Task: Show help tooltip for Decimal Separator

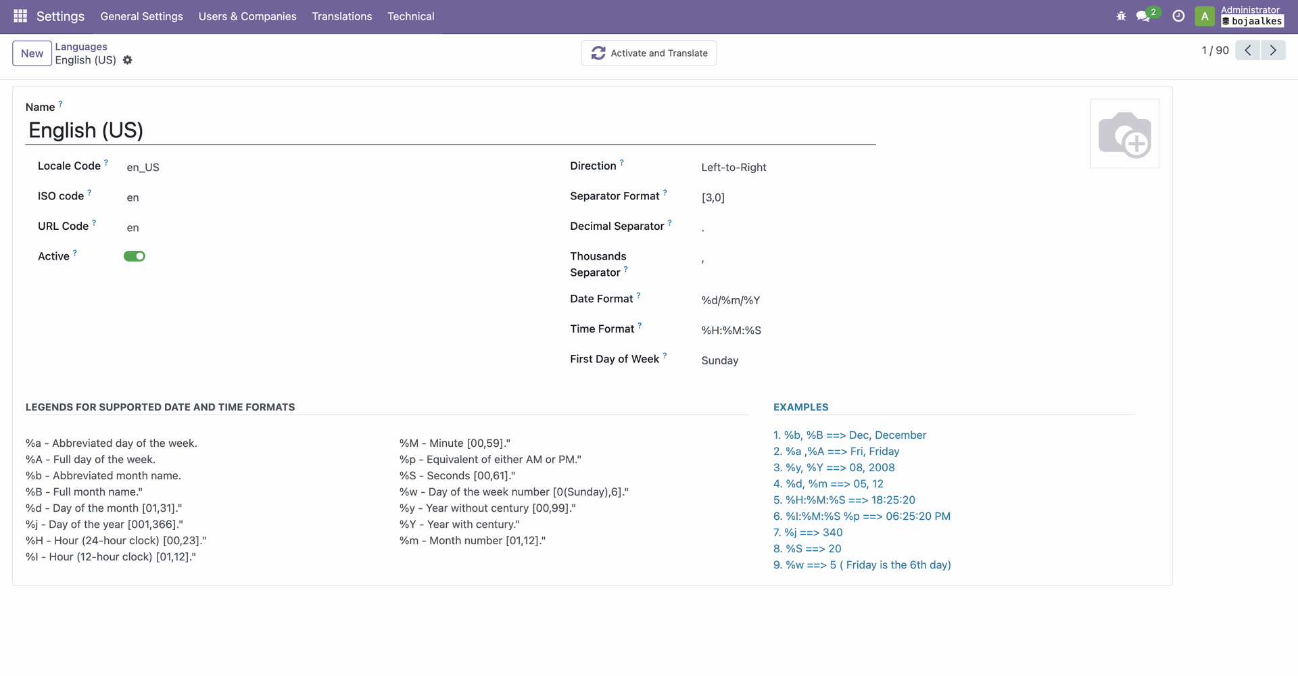Action: pos(670,222)
